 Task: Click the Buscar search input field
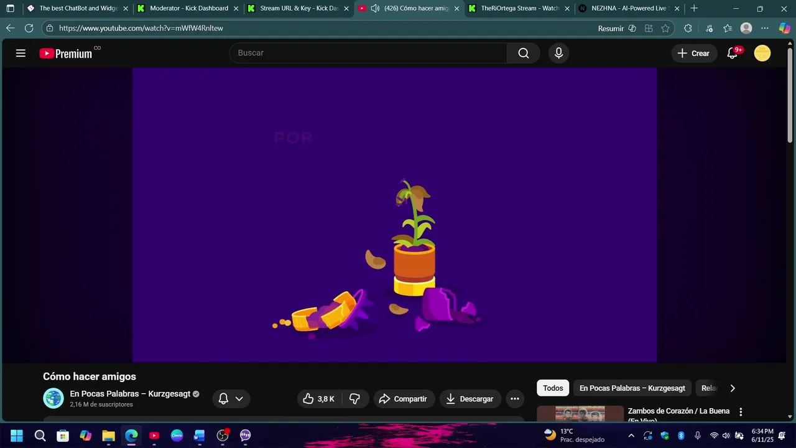click(368, 54)
